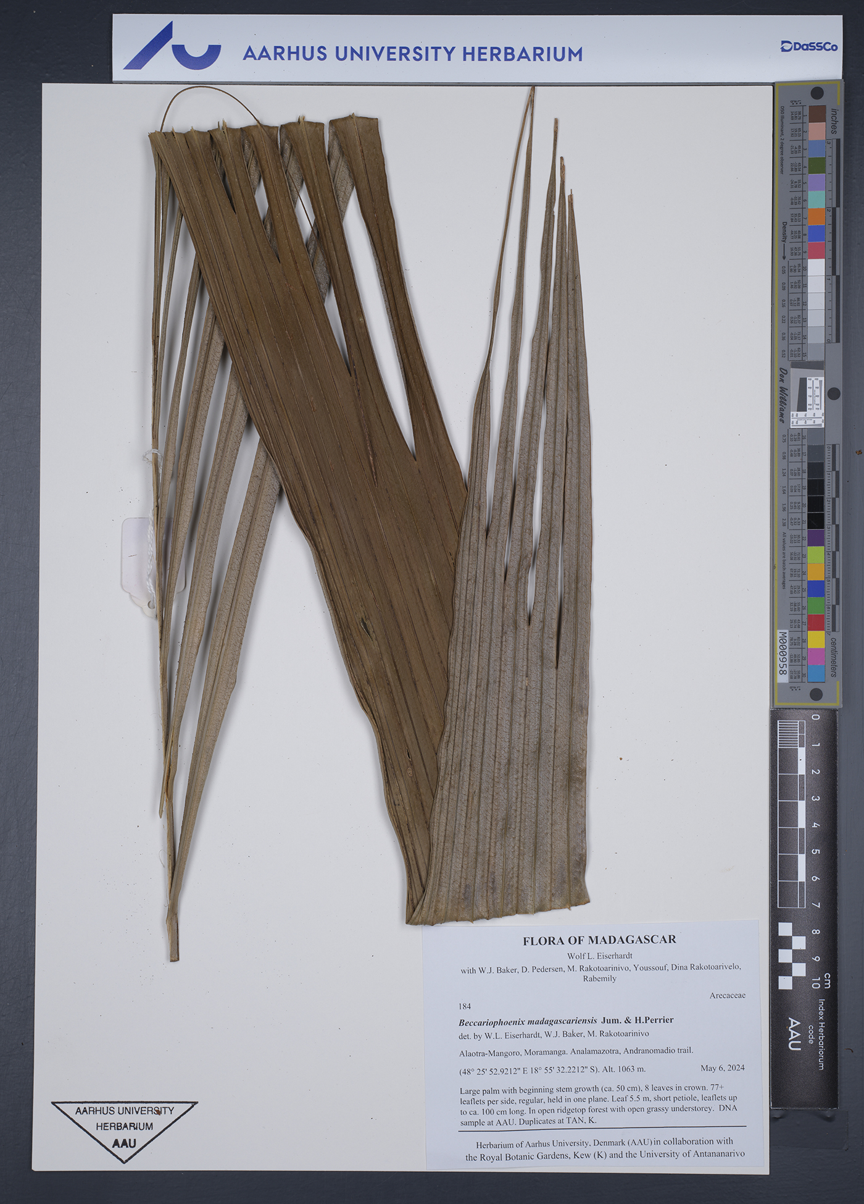This screenshot has width=864, height=1204.
Task: Click the Aarhus University Herbarium header title
Action: [x=412, y=54]
